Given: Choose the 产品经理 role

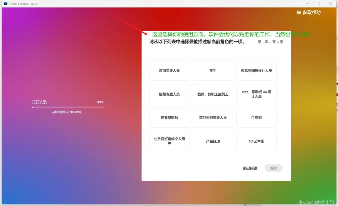Looking at the screenshot, I should click(213, 141).
